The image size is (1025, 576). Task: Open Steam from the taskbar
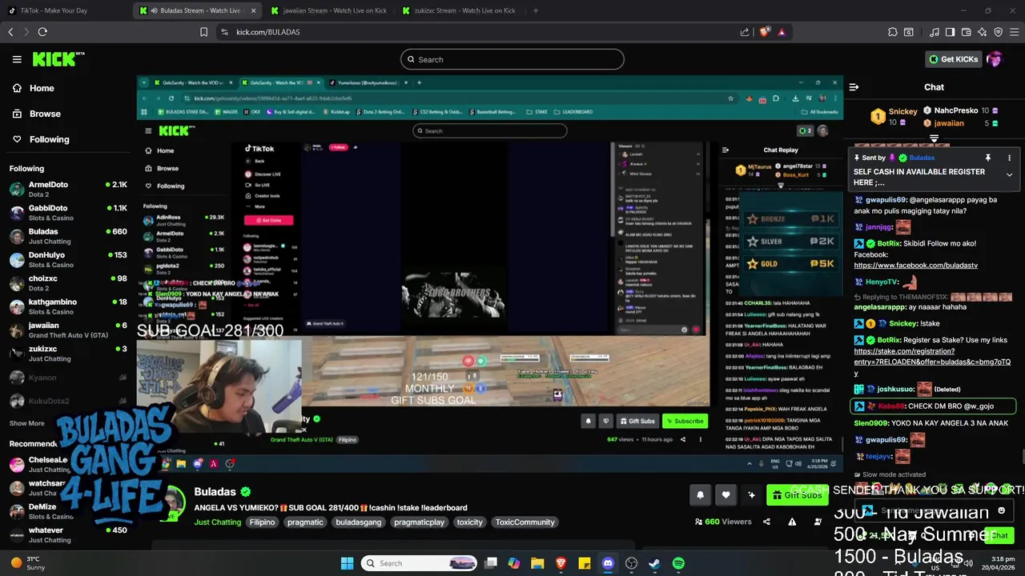tap(654, 563)
